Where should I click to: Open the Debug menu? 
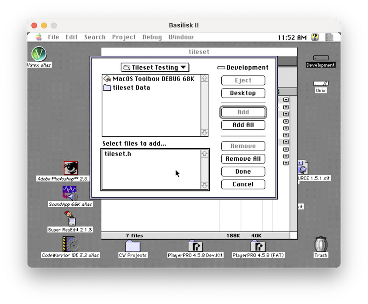[x=152, y=37]
